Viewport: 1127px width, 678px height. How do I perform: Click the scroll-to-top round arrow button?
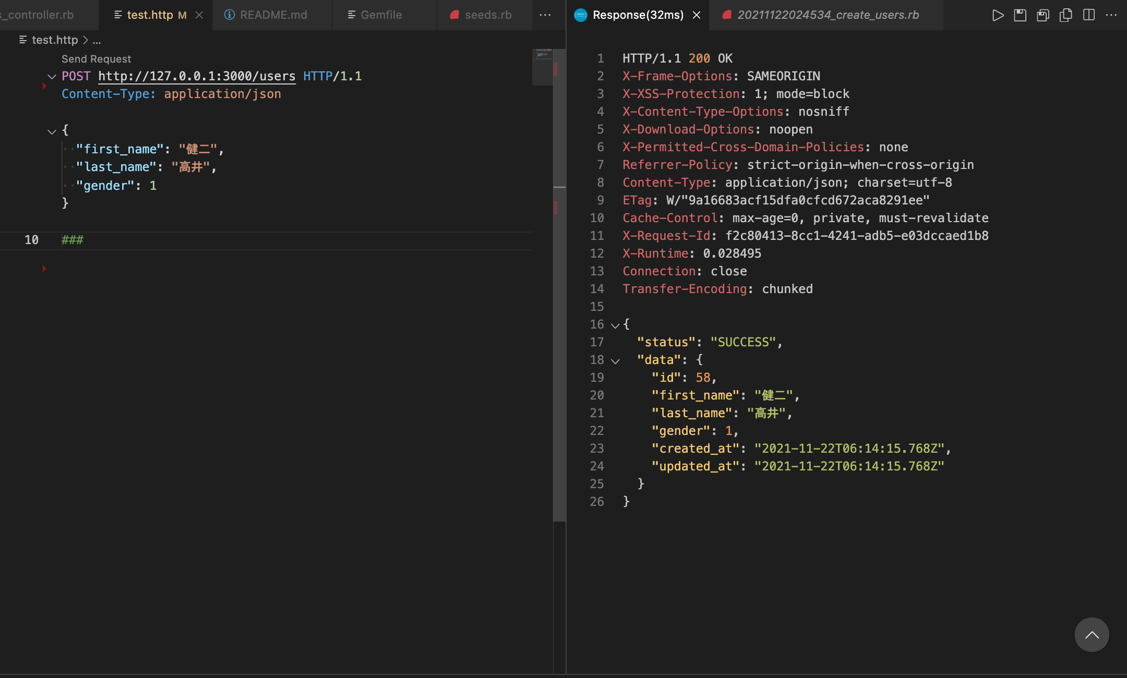click(x=1092, y=635)
